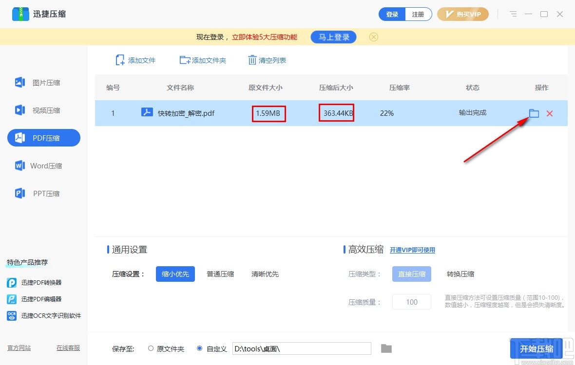The height and width of the screenshot is (365, 575).
Task: Click the 马上登录 banner button
Action: 333,37
